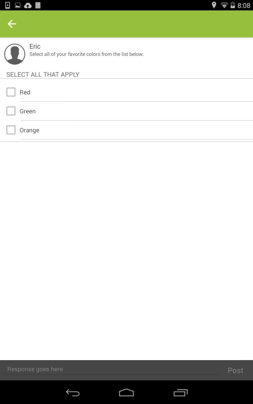Tap the Wi-Fi signal status icon
Screen dimensions: 253x404
tap(224, 5)
